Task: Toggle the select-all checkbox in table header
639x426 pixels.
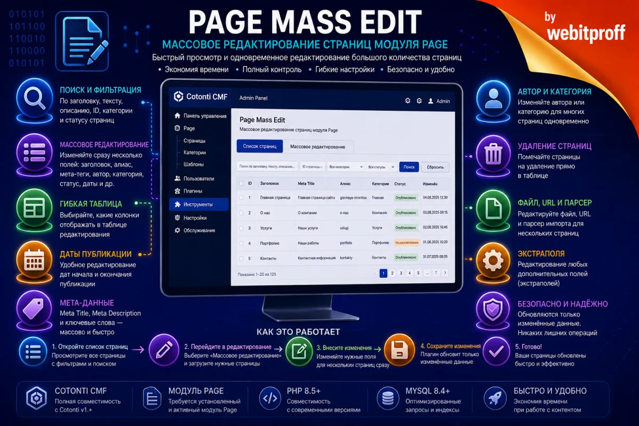Action: coord(241,183)
